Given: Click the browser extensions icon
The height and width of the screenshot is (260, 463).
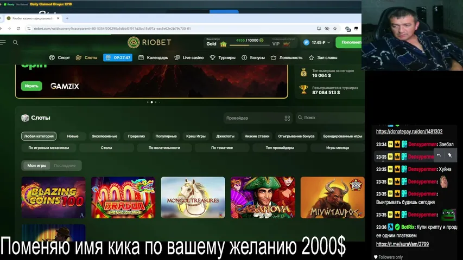Looking at the screenshot, I should pyautogui.click(x=348, y=29).
